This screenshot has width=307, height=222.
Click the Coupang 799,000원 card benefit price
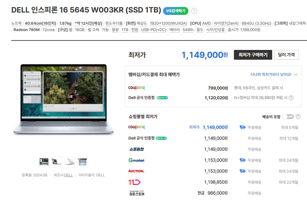[x=218, y=88]
